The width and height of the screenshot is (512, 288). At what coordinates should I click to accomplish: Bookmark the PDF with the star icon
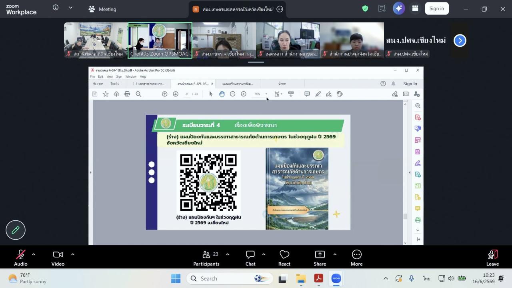pos(106,94)
